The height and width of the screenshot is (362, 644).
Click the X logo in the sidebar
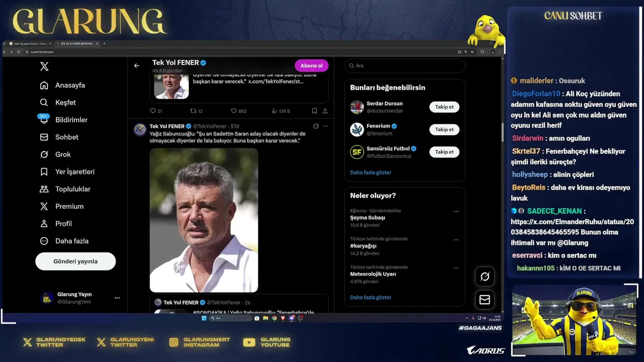tap(44, 66)
